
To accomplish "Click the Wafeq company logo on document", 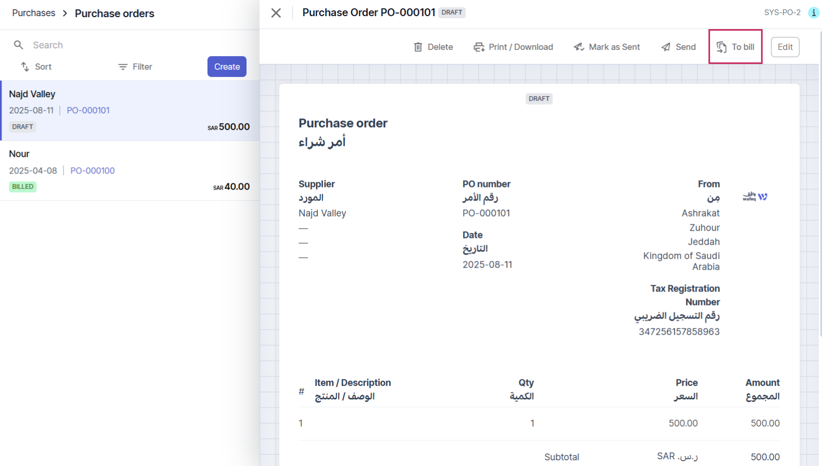I will point(755,196).
